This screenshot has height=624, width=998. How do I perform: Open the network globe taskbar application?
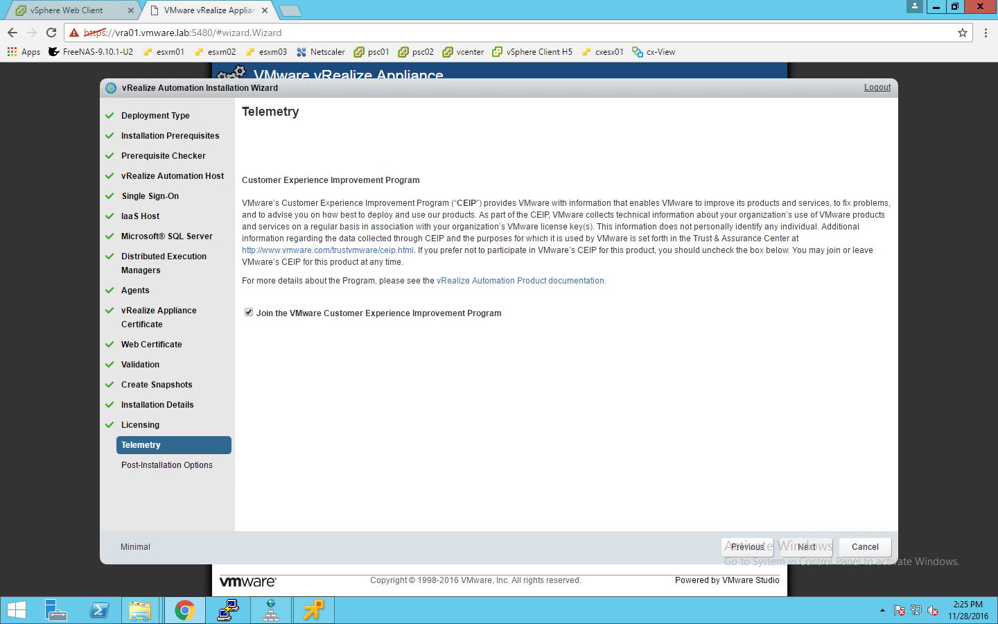pyautogui.click(x=271, y=610)
